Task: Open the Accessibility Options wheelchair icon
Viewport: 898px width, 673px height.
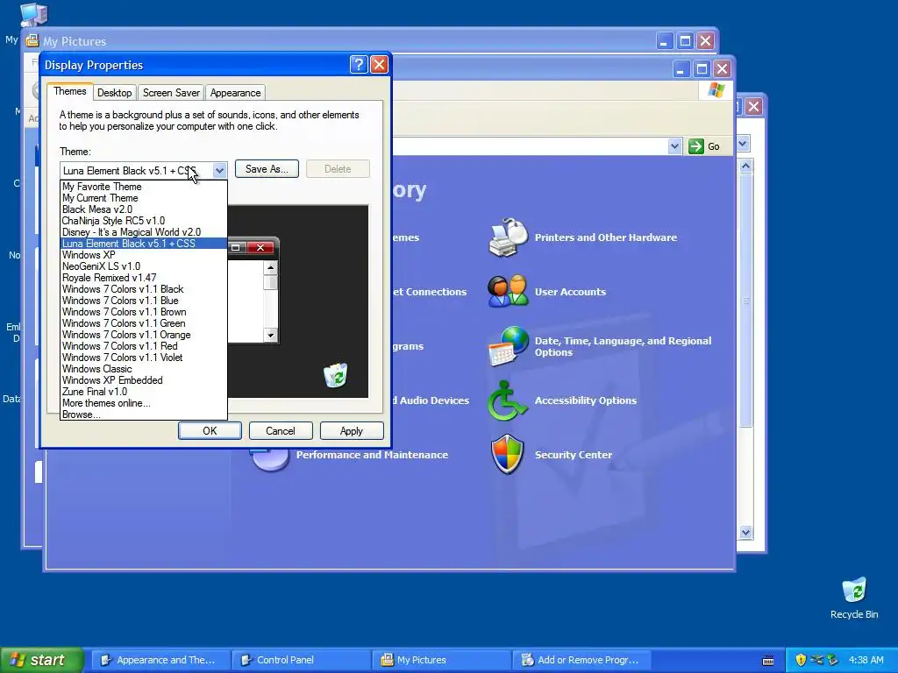Action: [508, 400]
